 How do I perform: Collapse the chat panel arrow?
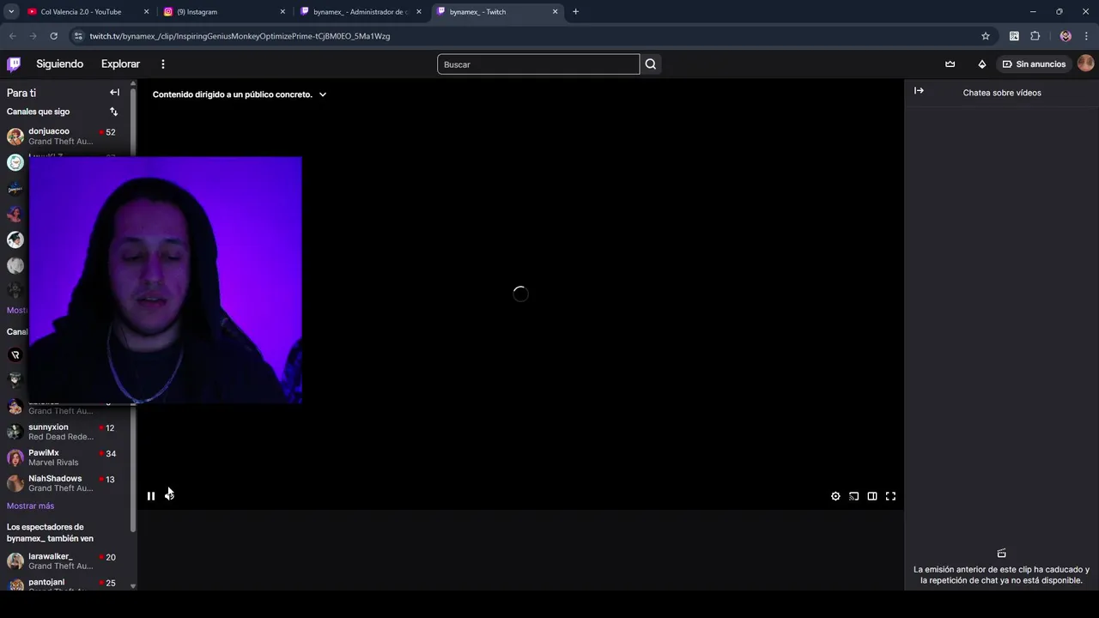tap(919, 91)
